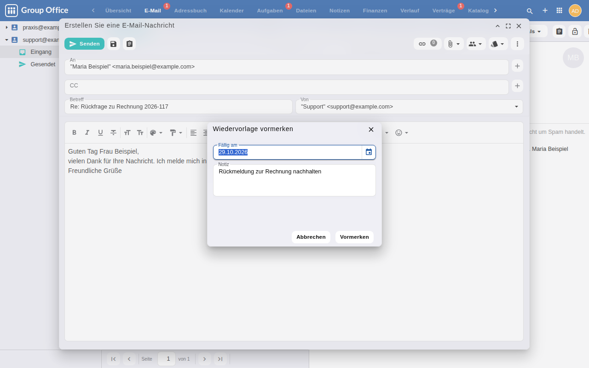Toggle italic formatting in editor

pyautogui.click(x=87, y=132)
